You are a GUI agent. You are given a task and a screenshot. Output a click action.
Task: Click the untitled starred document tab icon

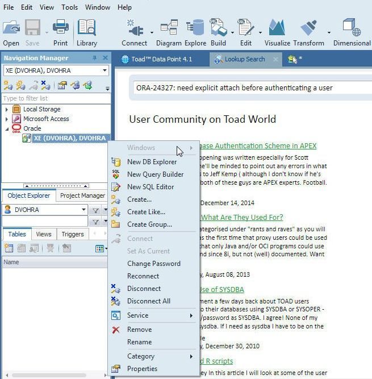292,59
